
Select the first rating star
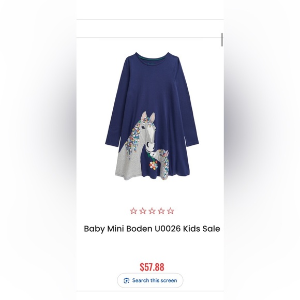(x=133, y=211)
